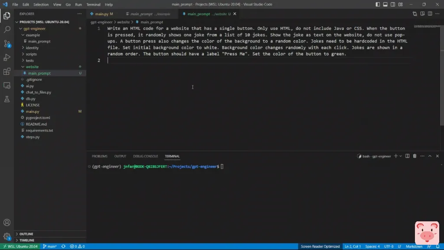This screenshot has width=444, height=250.
Task: Create a new terminal with plus icon
Action: (396, 156)
